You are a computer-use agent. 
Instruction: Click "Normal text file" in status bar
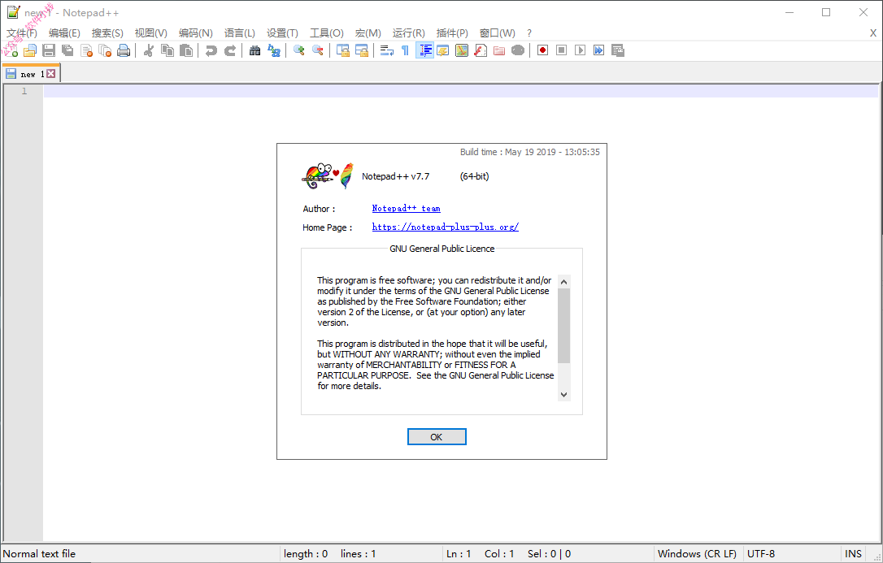39,554
